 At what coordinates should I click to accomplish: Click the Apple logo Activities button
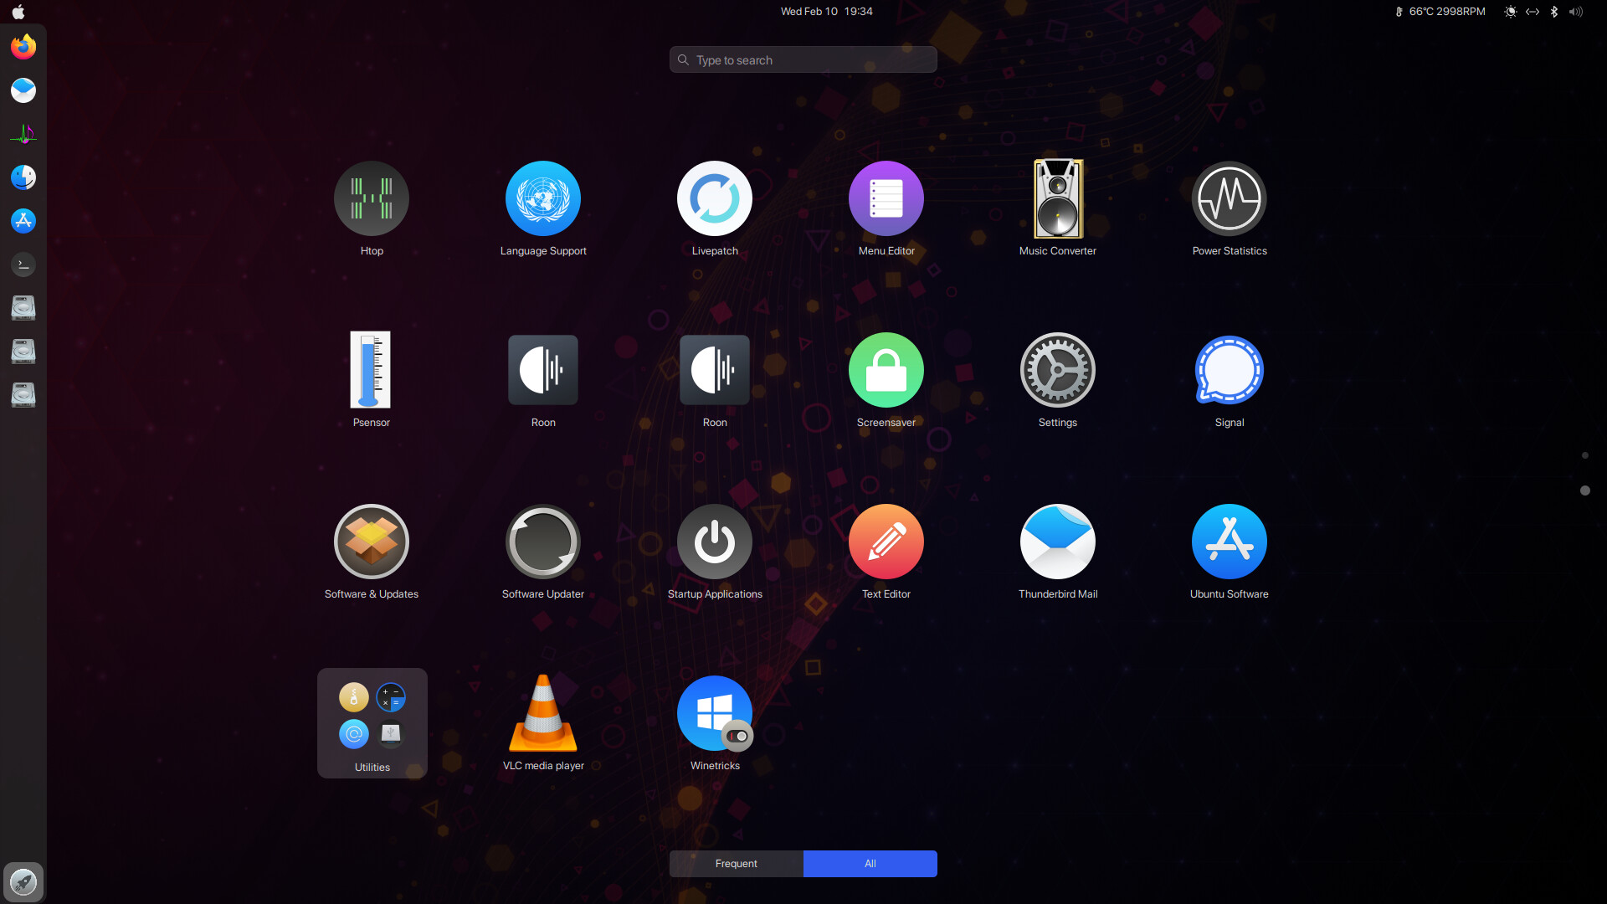point(18,12)
